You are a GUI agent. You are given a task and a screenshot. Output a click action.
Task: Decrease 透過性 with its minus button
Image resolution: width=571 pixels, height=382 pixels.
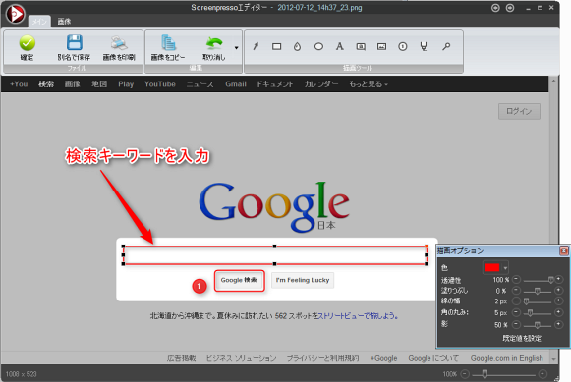516,280
